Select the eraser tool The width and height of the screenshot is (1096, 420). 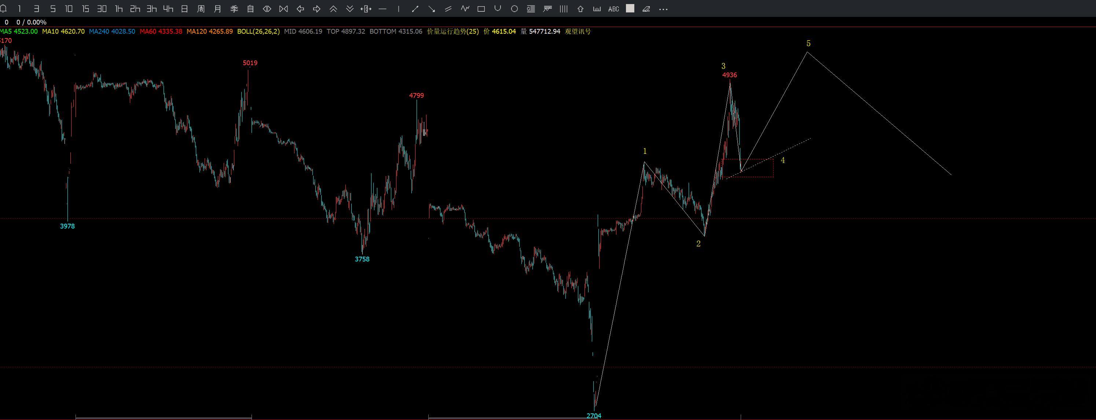click(646, 9)
